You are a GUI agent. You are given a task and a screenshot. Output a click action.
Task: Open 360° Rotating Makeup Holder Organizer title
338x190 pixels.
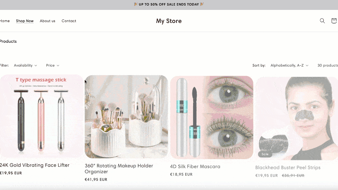point(119,169)
